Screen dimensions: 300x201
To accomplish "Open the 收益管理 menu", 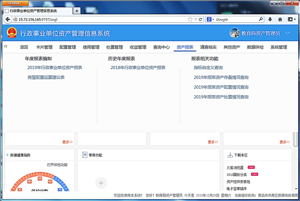I will (138, 47).
